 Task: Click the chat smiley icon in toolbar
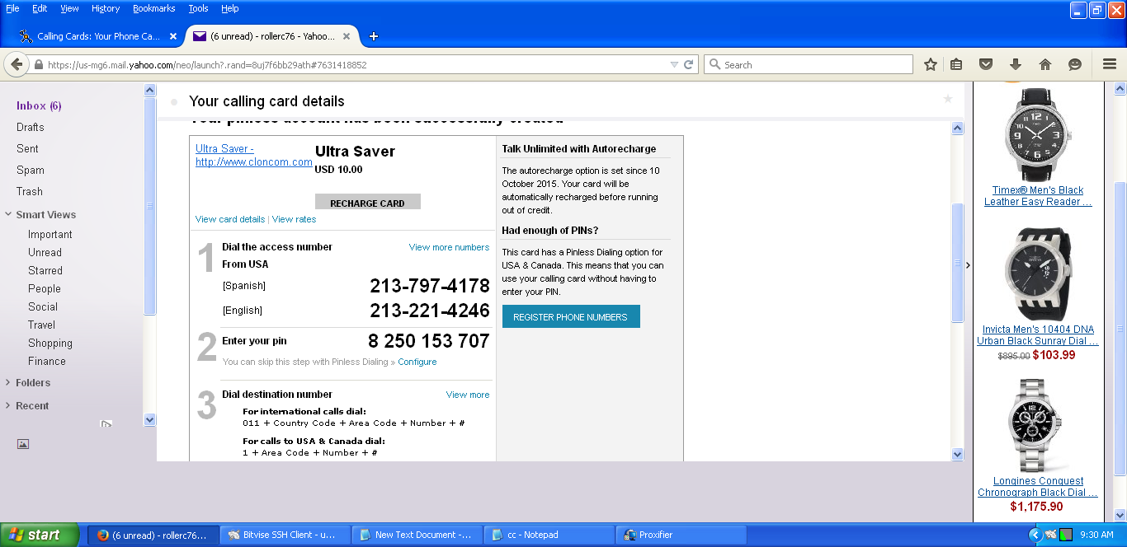coord(1075,64)
